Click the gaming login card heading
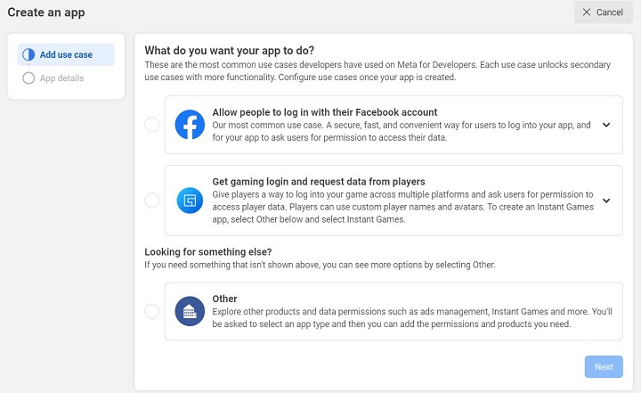 click(318, 182)
